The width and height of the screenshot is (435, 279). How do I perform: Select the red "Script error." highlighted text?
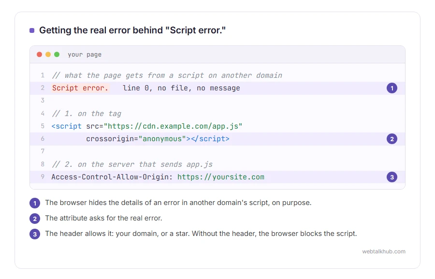pos(80,88)
